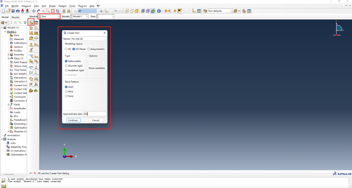
Task: Click the color code palette icon
Action: coord(205,11)
